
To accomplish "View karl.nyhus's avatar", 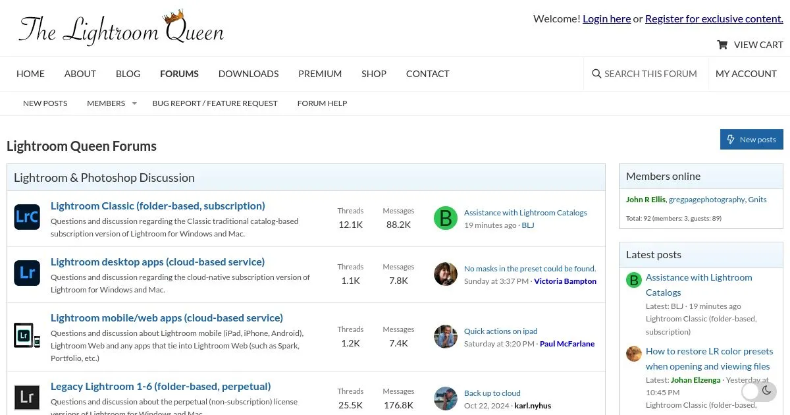I will pos(446,399).
